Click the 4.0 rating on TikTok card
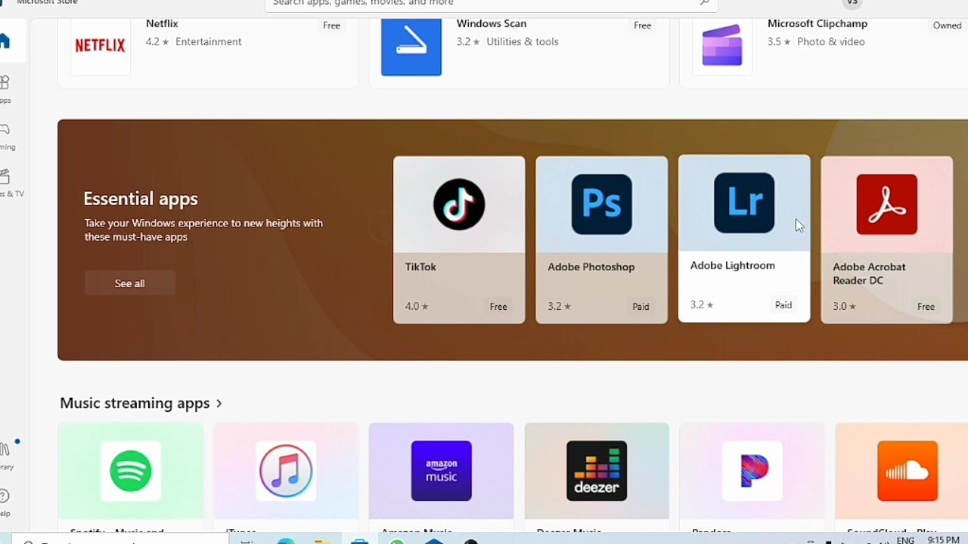 pos(417,307)
